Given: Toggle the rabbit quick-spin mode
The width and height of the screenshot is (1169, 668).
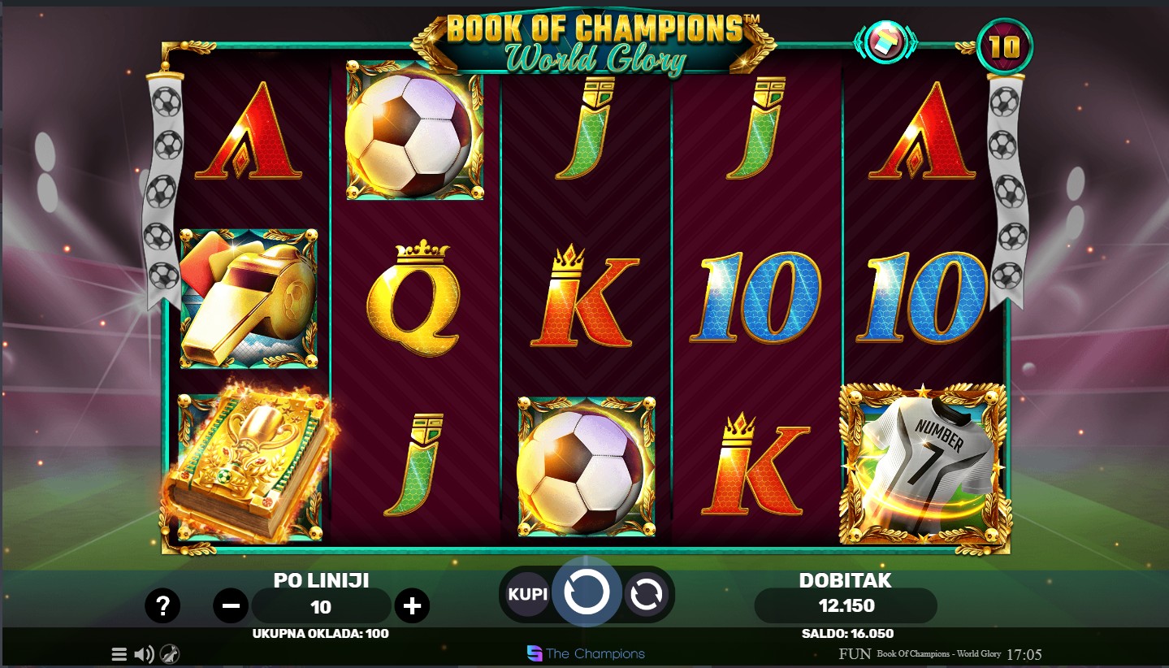Looking at the screenshot, I should 170,654.
